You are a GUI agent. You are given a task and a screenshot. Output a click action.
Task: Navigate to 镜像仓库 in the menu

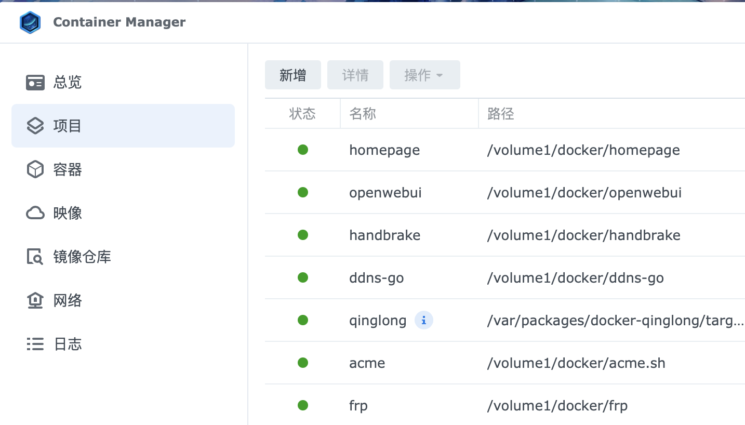tap(81, 257)
